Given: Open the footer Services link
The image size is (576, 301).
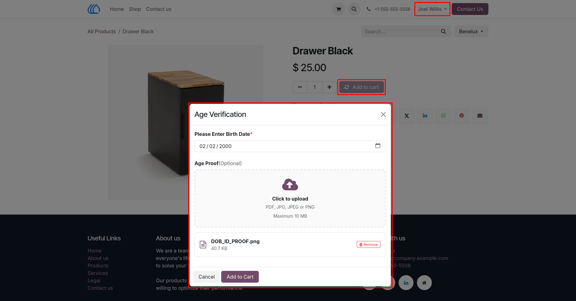Looking at the screenshot, I should pyautogui.click(x=98, y=273).
